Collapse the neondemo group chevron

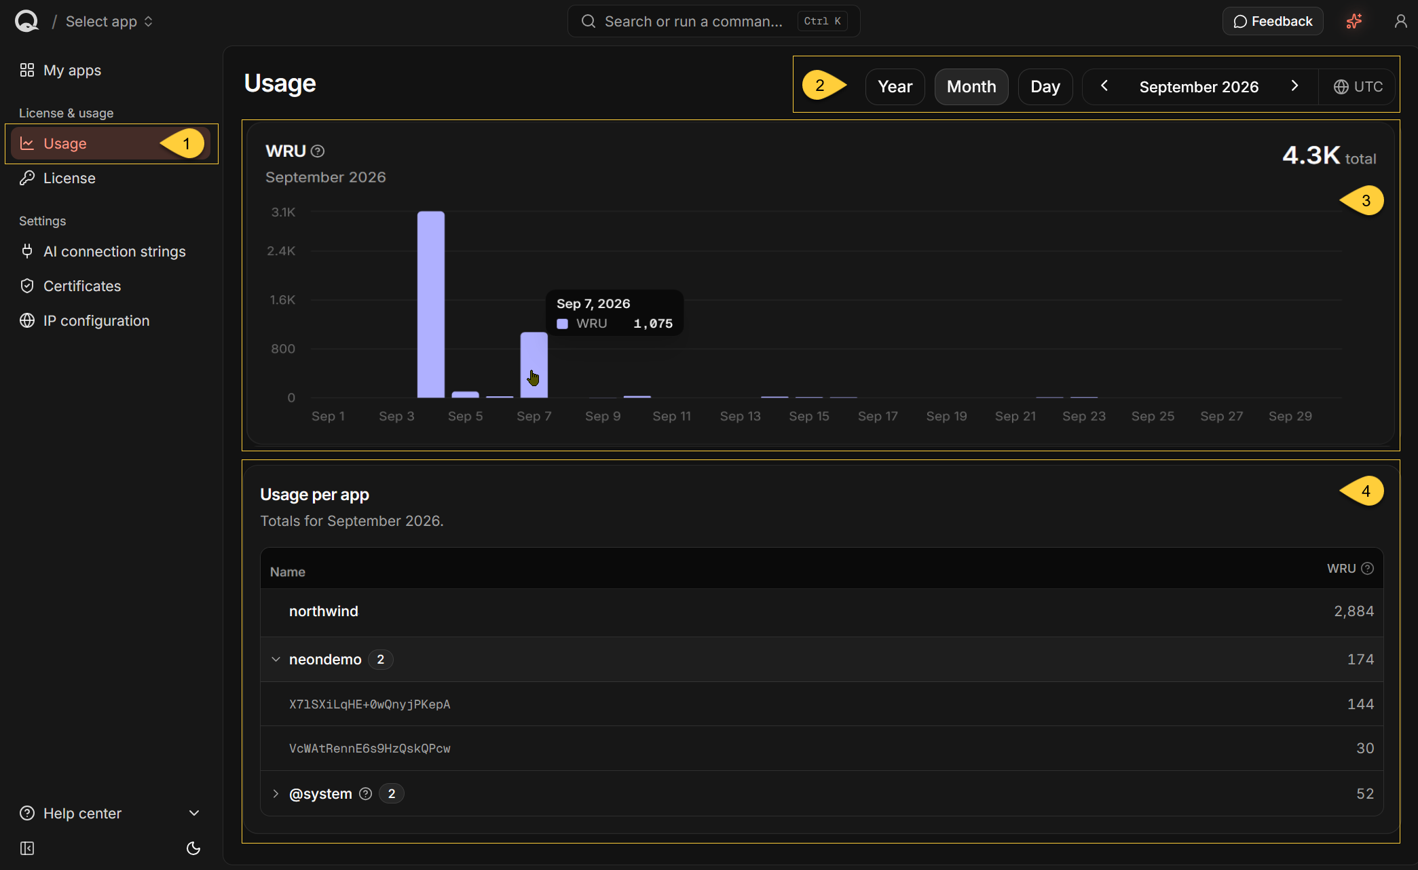click(276, 659)
